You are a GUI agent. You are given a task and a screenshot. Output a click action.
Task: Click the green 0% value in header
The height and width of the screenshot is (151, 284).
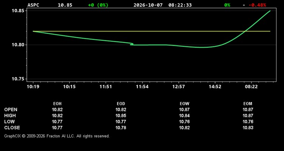point(227,5)
